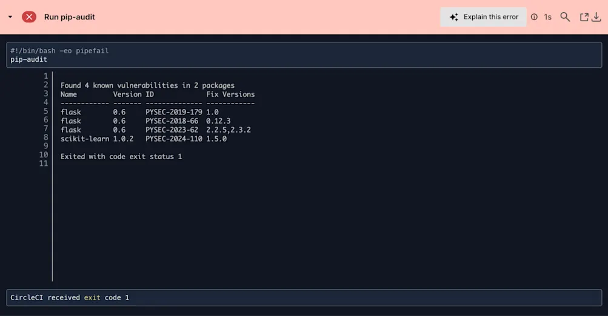Click the red failed status icon
The image size is (608, 316).
click(29, 17)
